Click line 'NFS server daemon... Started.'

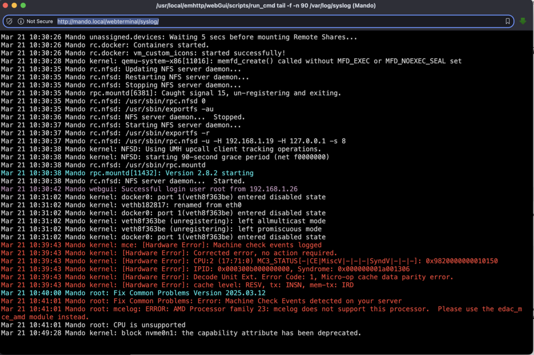click(x=123, y=181)
